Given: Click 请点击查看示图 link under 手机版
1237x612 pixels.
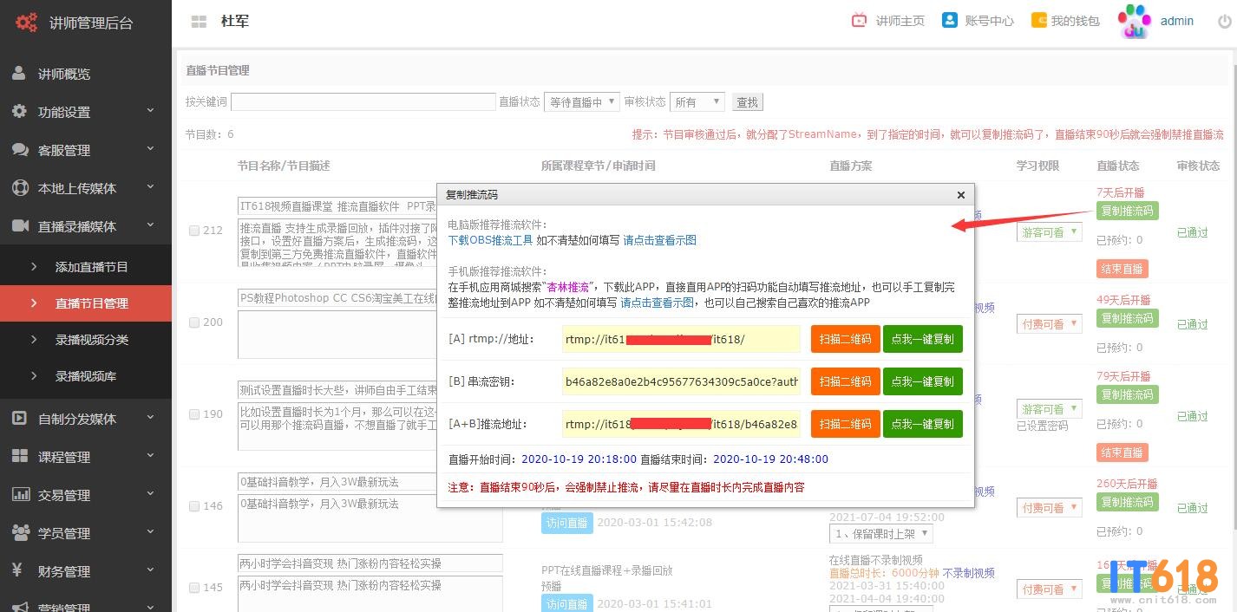Looking at the screenshot, I should coord(658,303).
